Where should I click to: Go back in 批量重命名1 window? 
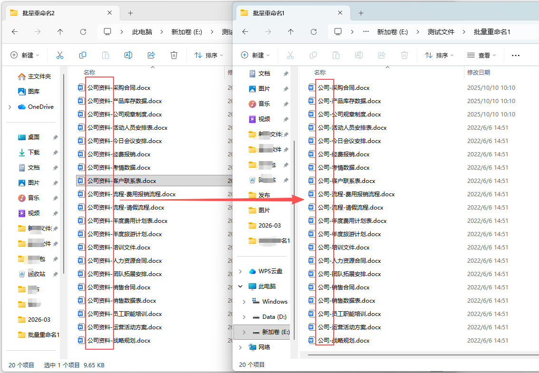pos(245,32)
